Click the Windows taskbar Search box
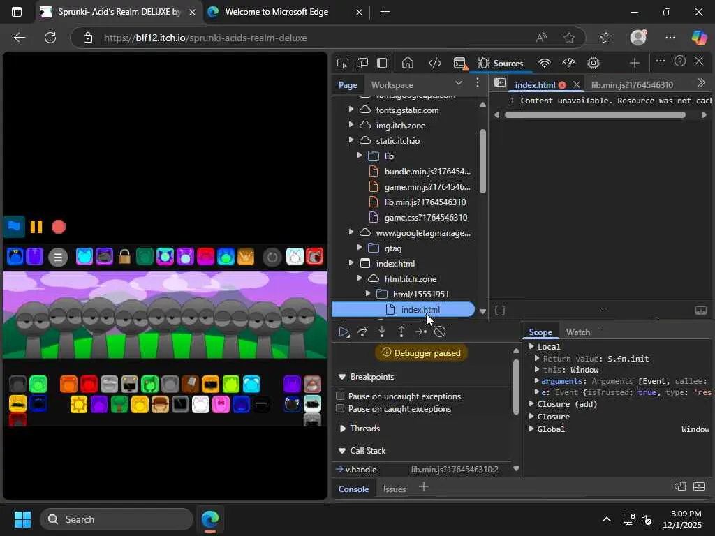Screen dimensions: 715x536 click(117, 519)
